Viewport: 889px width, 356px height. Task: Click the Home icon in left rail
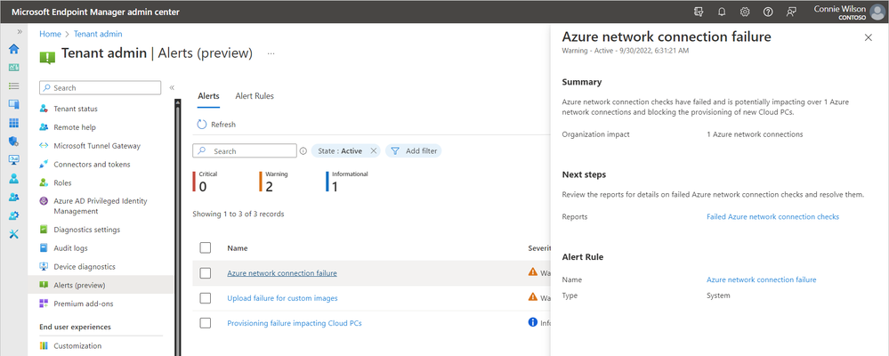[x=14, y=49]
